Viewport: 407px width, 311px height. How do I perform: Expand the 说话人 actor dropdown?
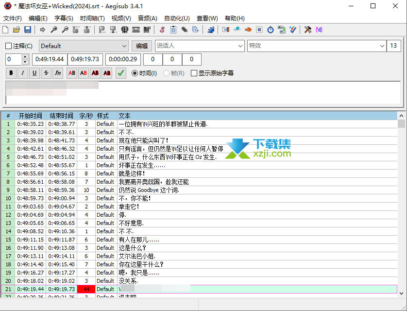[240, 46]
